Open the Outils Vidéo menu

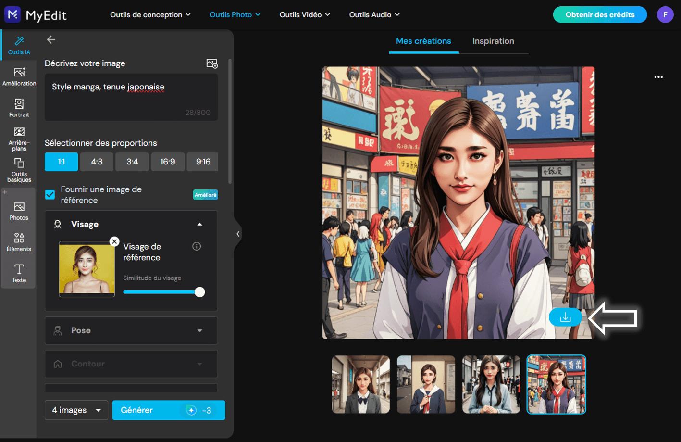tap(304, 14)
